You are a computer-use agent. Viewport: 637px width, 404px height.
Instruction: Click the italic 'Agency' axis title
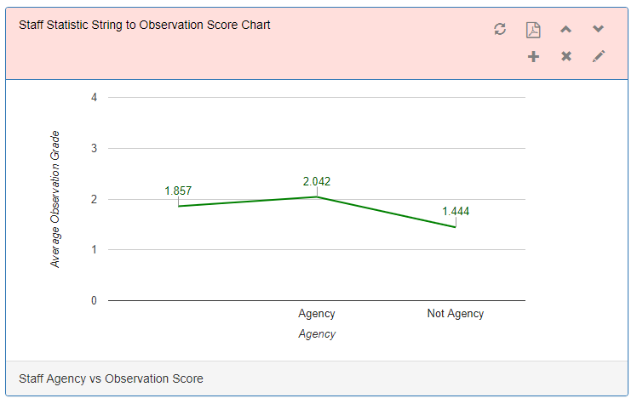(x=317, y=334)
